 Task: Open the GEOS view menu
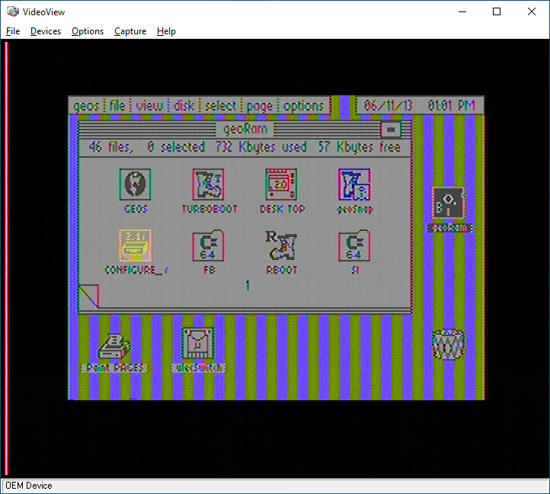(x=149, y=105)
